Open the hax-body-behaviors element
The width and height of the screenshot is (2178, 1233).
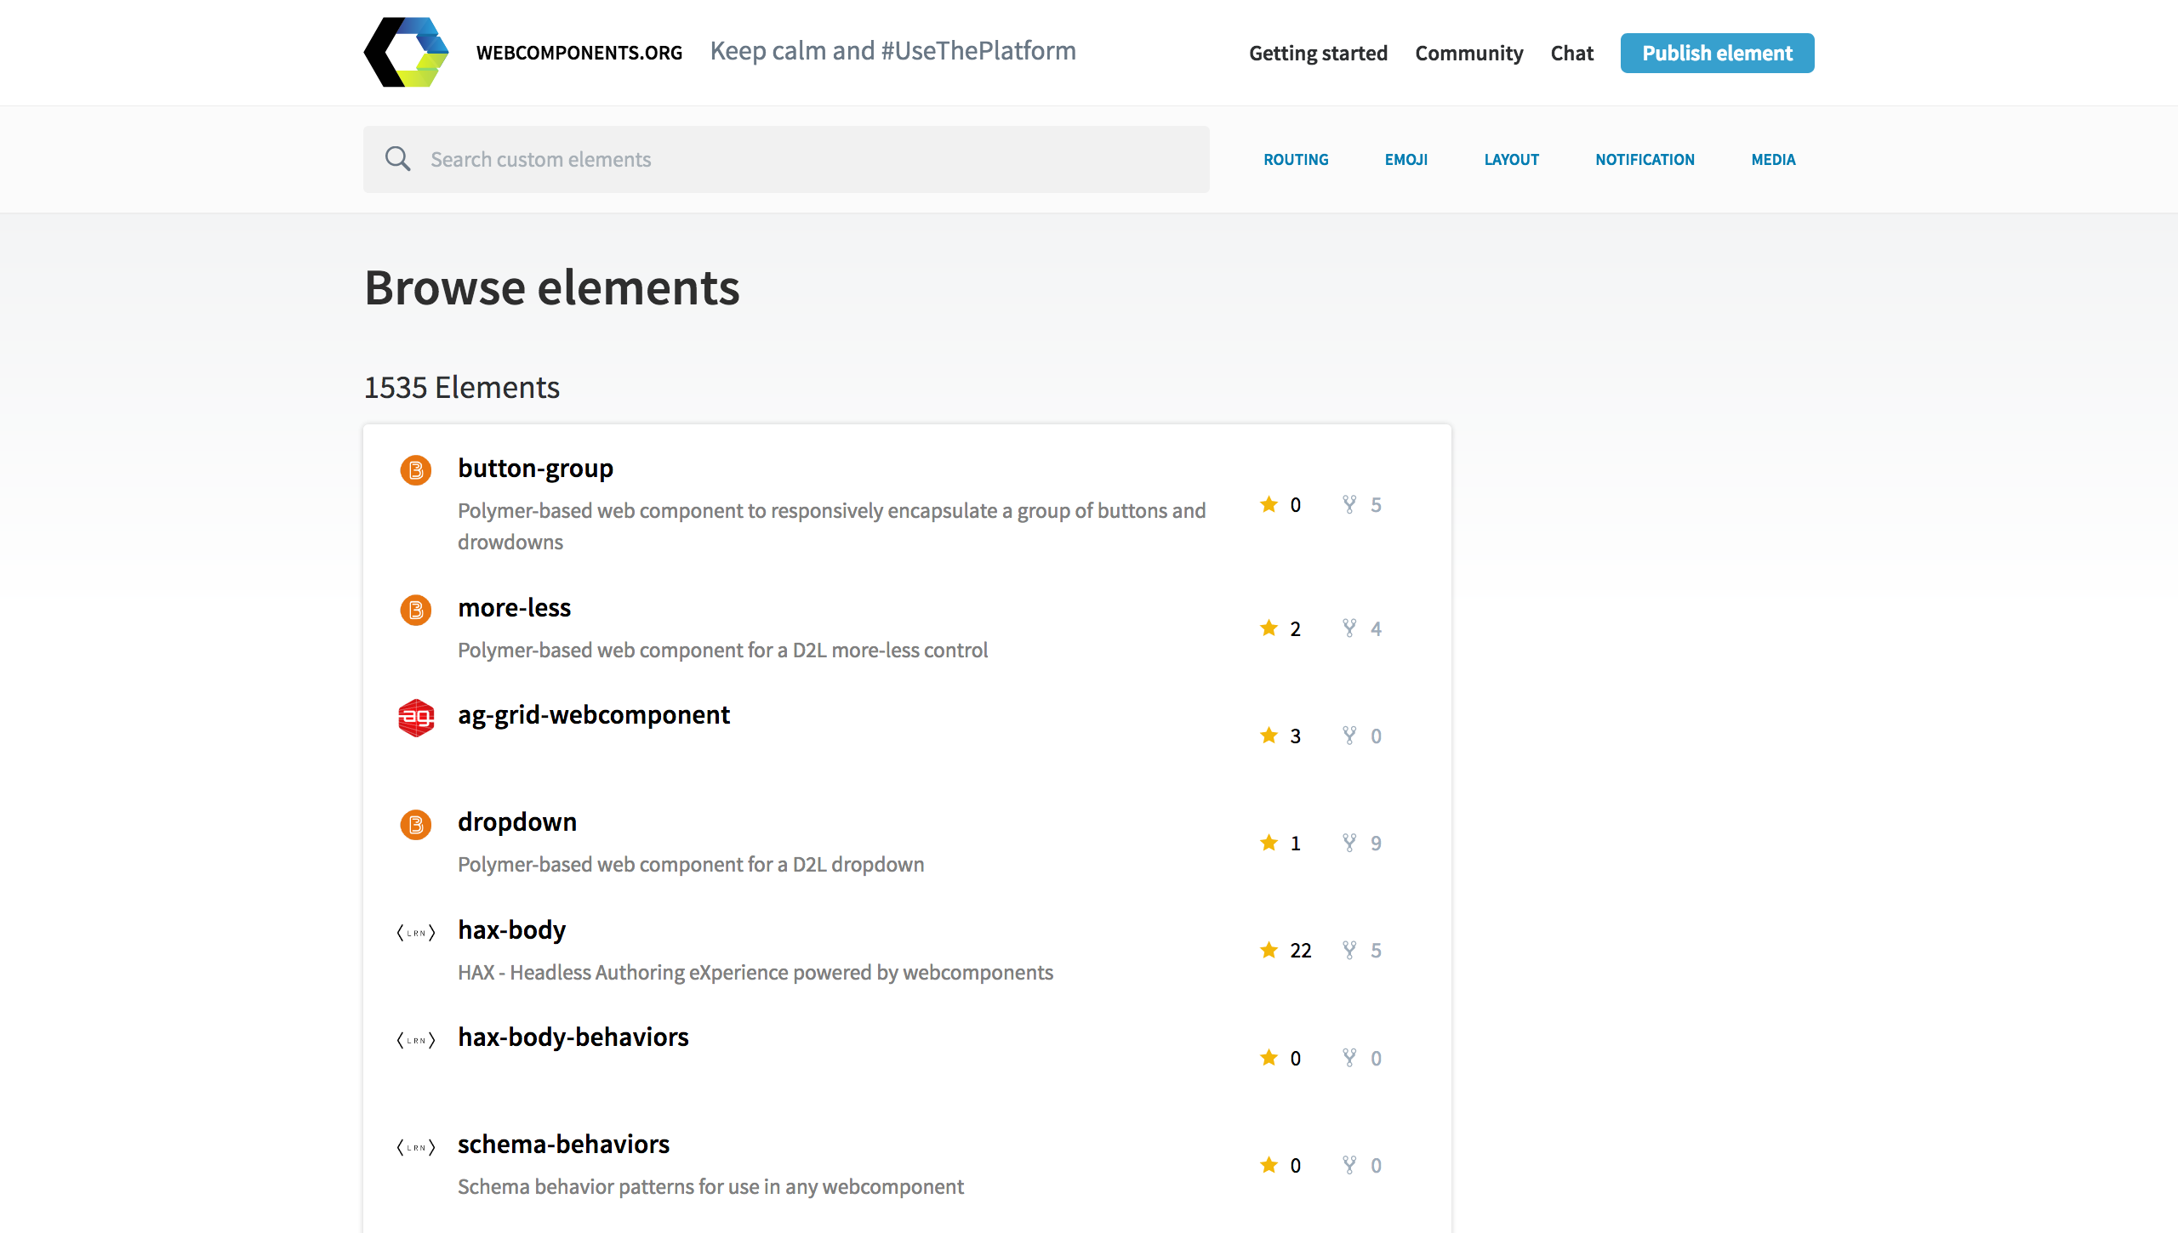pyautogui.click(x=573, y=1037)
